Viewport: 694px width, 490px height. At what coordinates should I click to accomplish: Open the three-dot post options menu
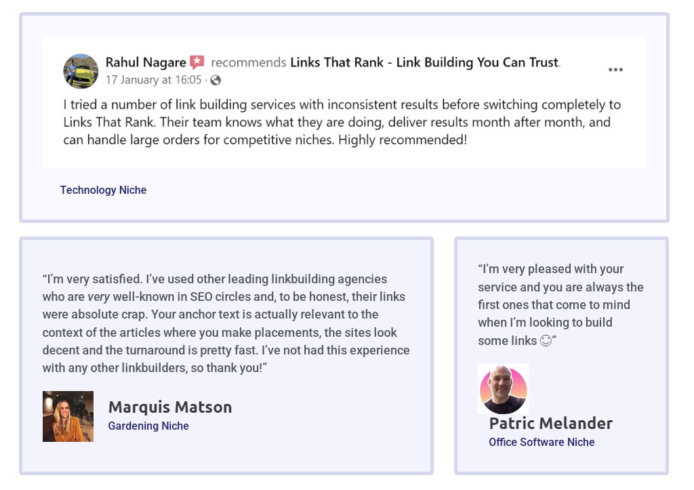point(615,70)
